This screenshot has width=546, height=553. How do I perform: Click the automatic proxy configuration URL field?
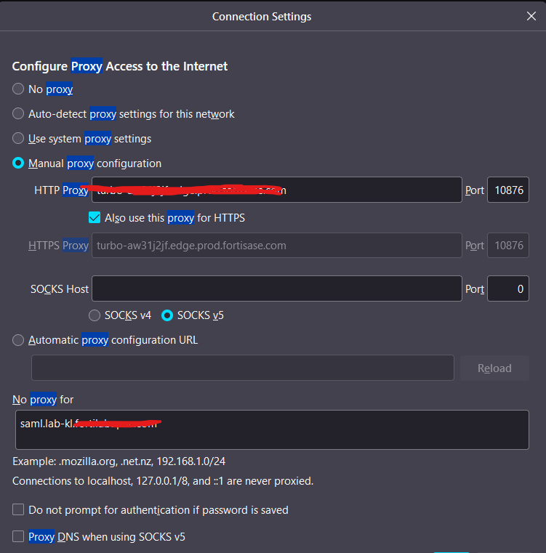(242, 368)
